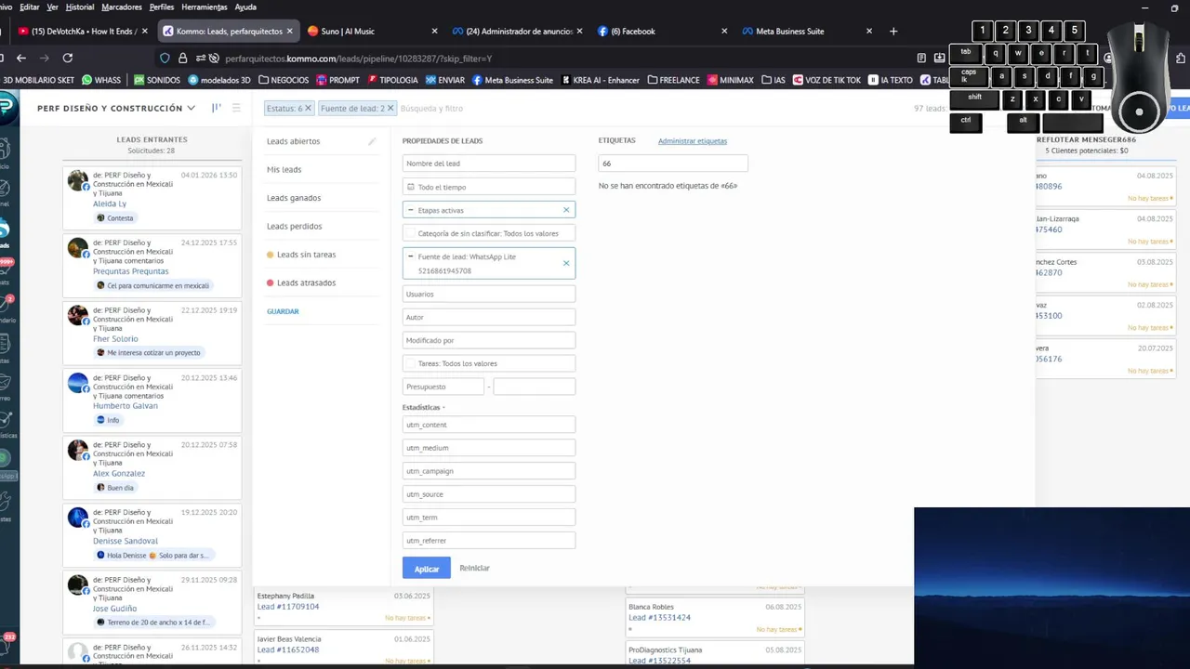Close the Suno AI Music tab

pyautogui.click(x=434, y=31)
